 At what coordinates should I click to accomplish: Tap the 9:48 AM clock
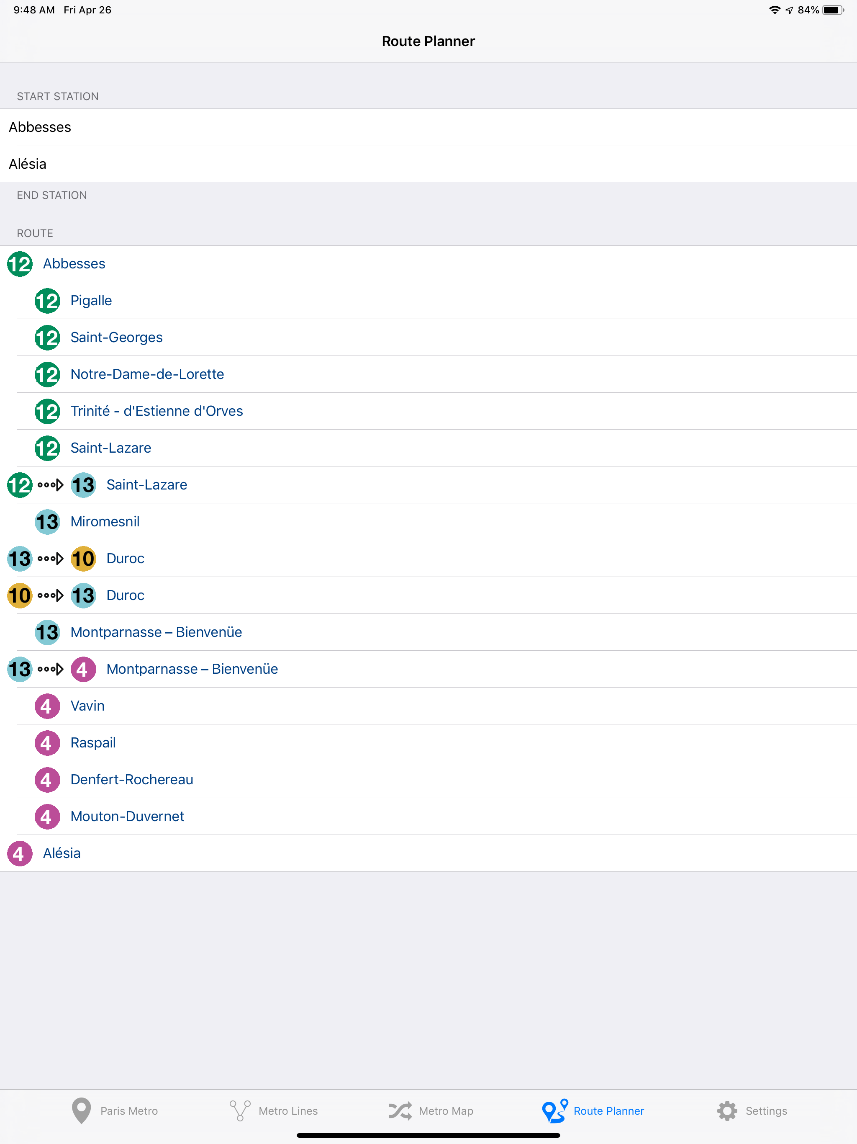34,10
